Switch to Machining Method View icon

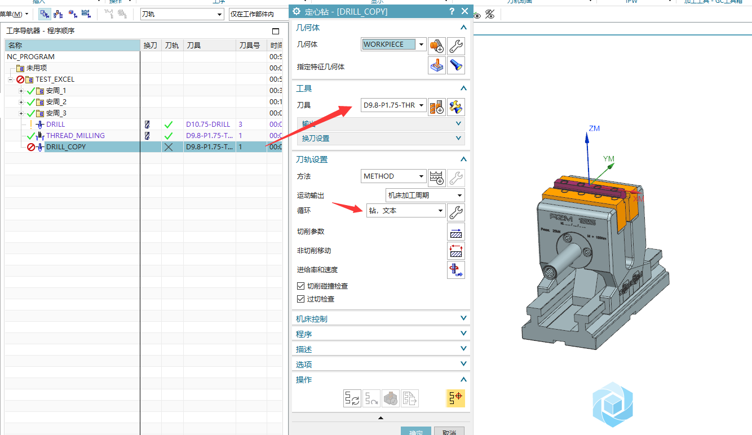(x=86, y=14)
